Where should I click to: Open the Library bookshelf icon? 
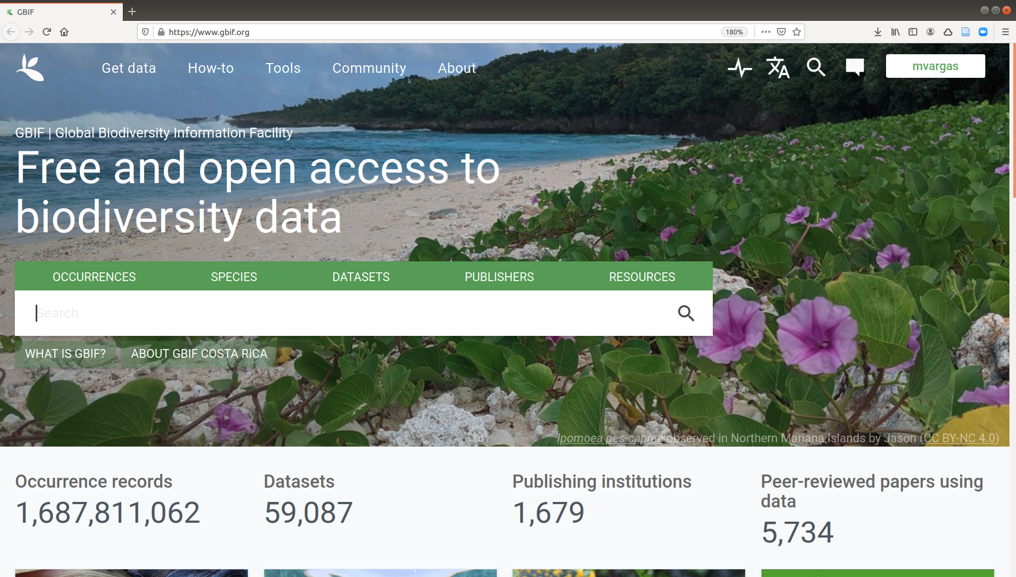point(895,32)
